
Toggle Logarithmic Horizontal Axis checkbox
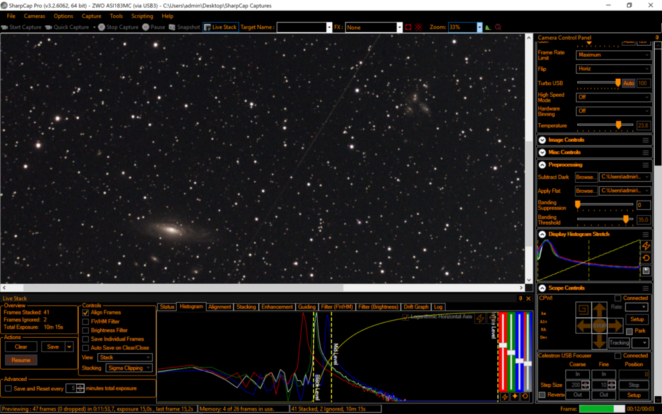pyautogui.click(x=405, y=317)
